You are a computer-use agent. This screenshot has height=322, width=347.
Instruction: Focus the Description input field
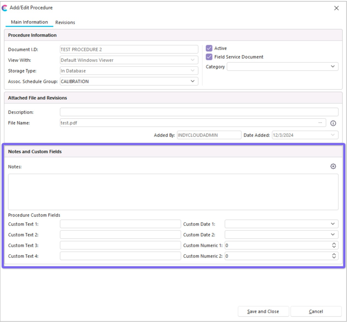point(199,112)
